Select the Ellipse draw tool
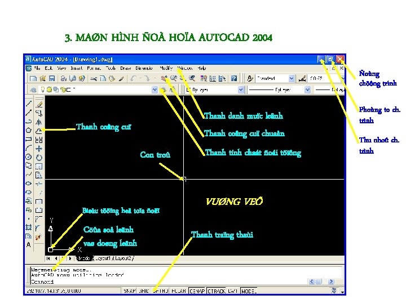 click(x=29, y=184)
